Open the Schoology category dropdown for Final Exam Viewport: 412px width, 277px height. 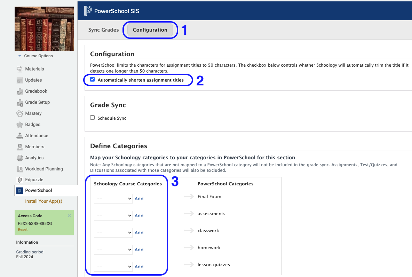113,199
